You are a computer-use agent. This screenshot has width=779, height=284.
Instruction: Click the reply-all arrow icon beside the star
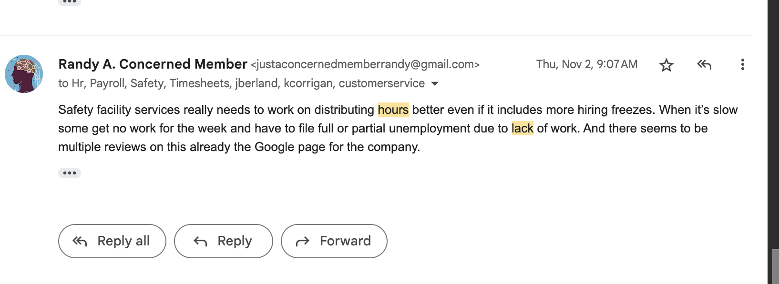[x=704, y=64]
